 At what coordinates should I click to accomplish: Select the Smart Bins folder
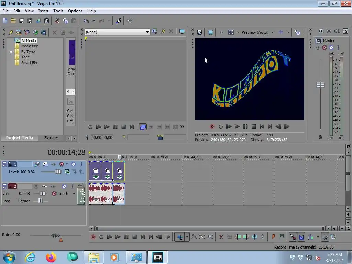(x=30, y=63)
